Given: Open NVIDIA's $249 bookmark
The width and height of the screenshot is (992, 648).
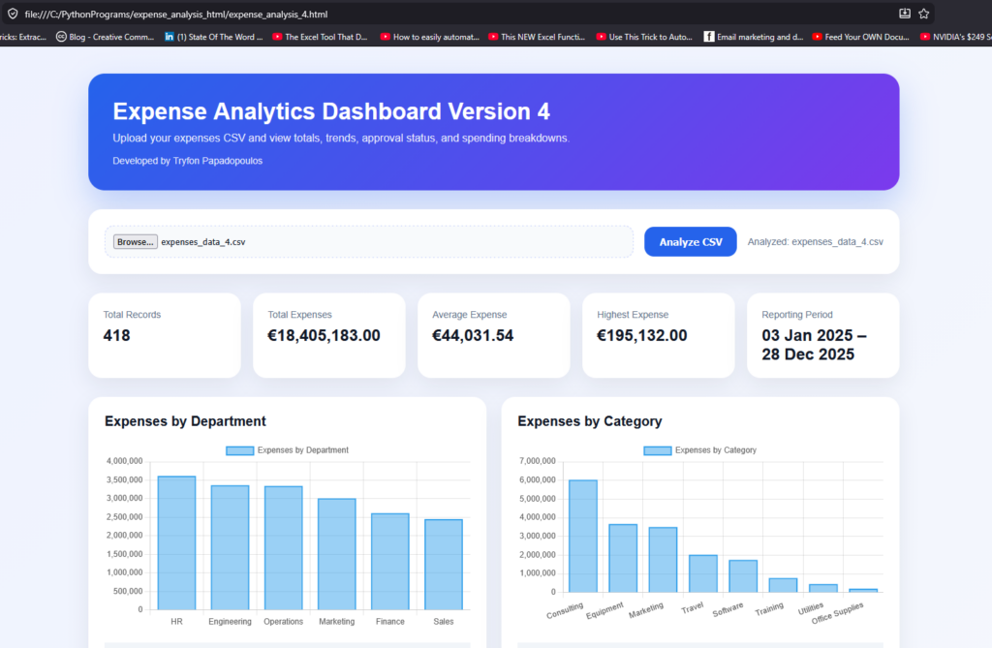Looking at the screenshot, I should click(956, 37).
